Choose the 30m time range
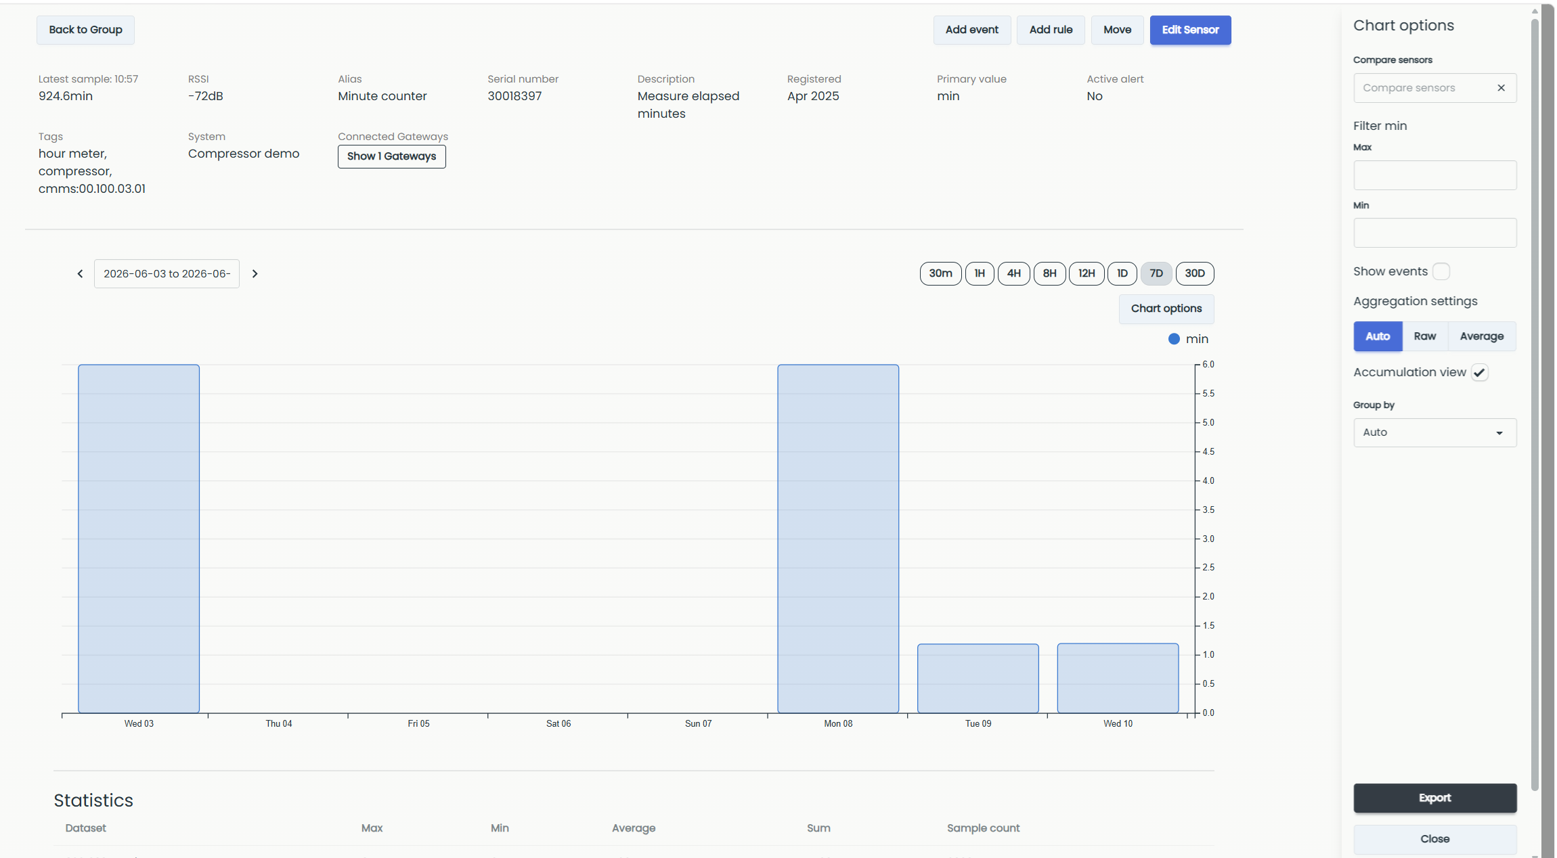 pyautogui.click(x=940, y=273)
